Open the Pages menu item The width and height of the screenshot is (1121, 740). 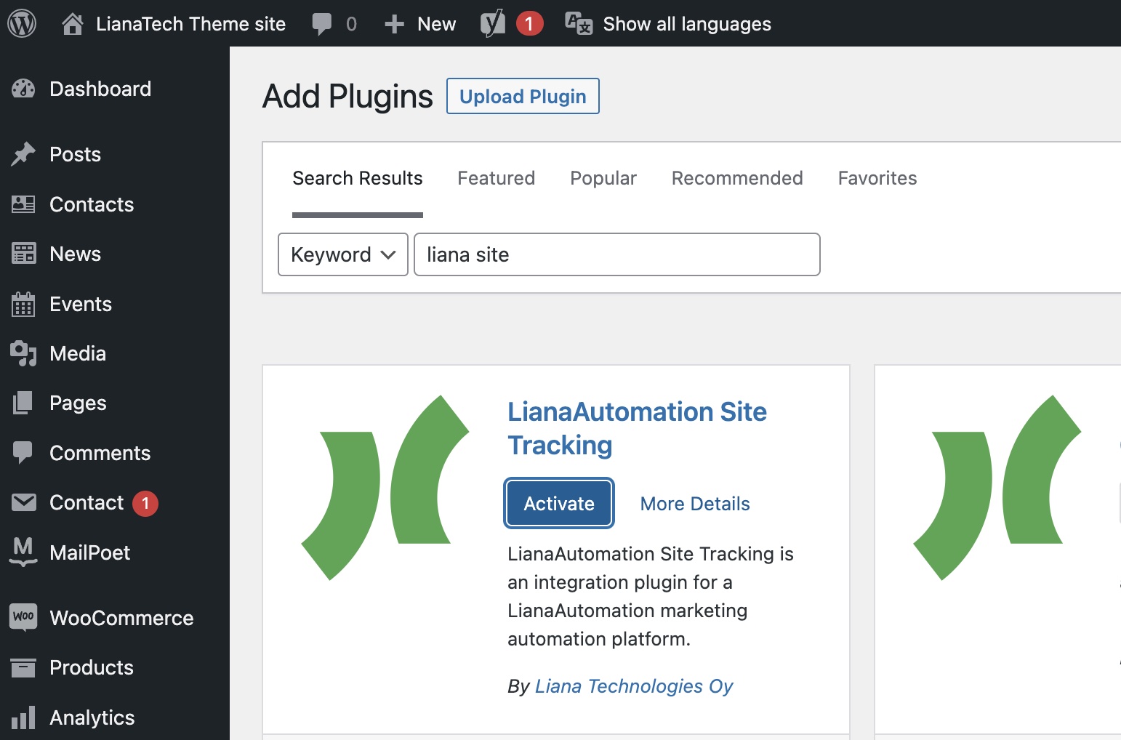point(78,403)
